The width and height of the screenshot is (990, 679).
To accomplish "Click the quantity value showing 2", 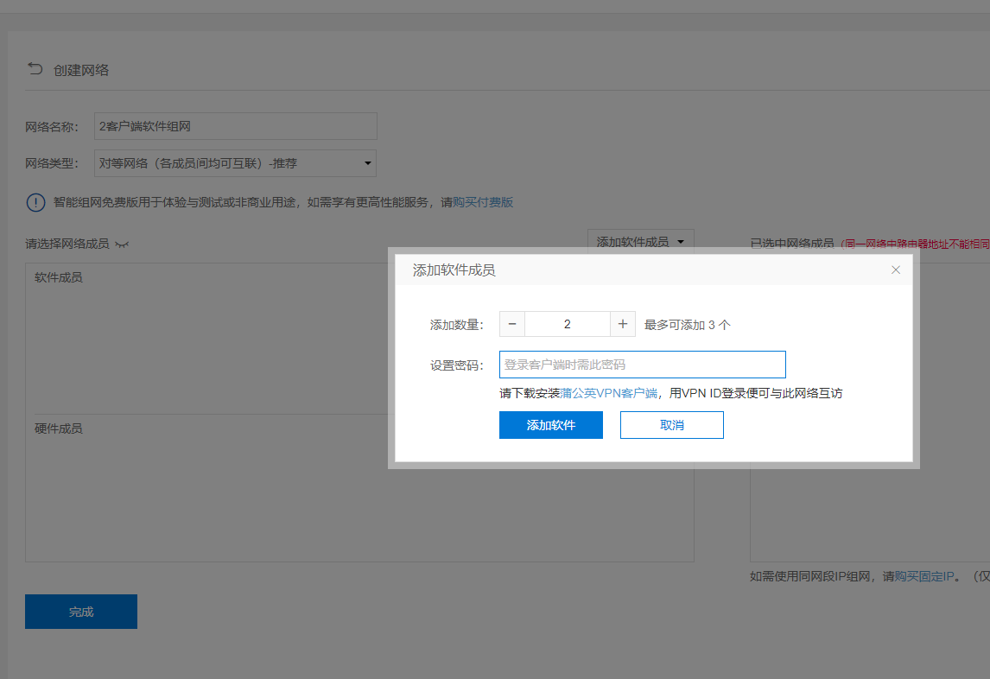I will click(x=567, y=323).
